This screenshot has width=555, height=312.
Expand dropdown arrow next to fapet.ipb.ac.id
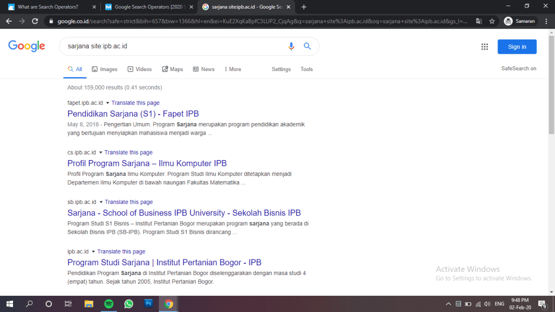point(107,103)
